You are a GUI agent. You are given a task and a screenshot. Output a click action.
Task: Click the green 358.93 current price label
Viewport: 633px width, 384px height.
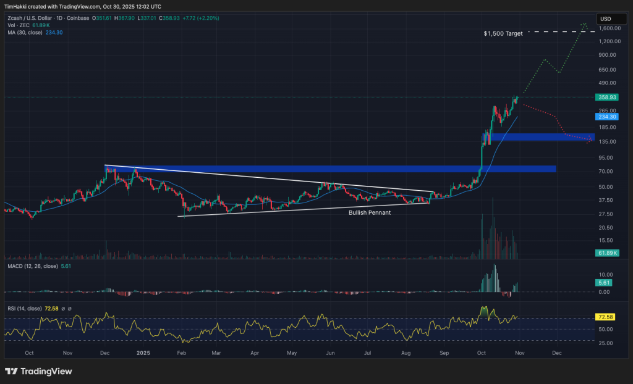click(x=606, y=97)
